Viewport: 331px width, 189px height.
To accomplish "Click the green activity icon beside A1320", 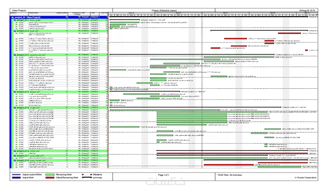I will [x=17, y=94].
